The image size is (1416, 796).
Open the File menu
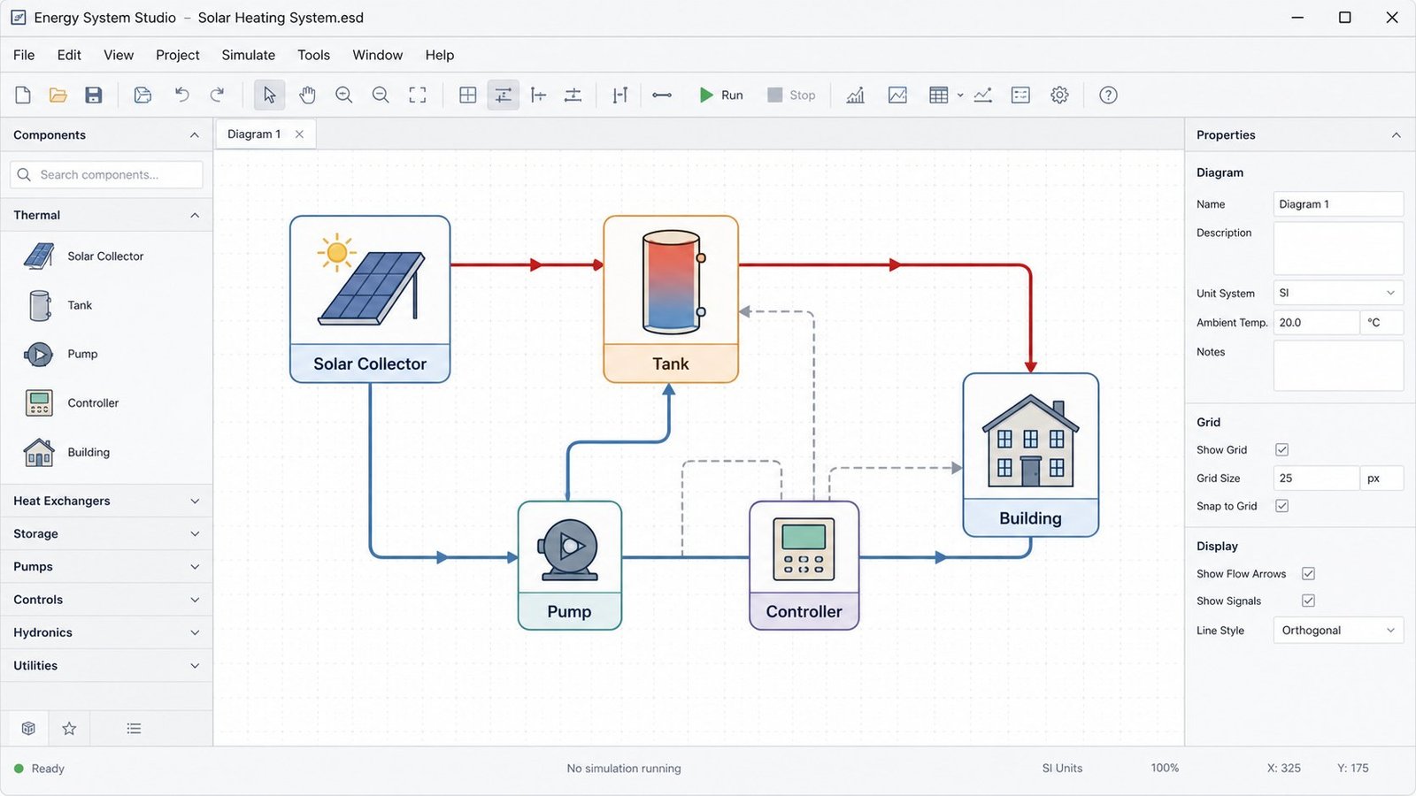pyautogui.click(x=24, y=55)
